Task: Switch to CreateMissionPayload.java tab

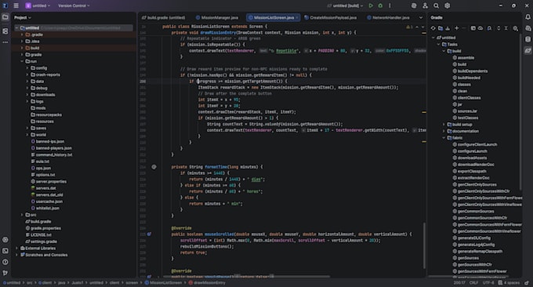Action: 331,17
